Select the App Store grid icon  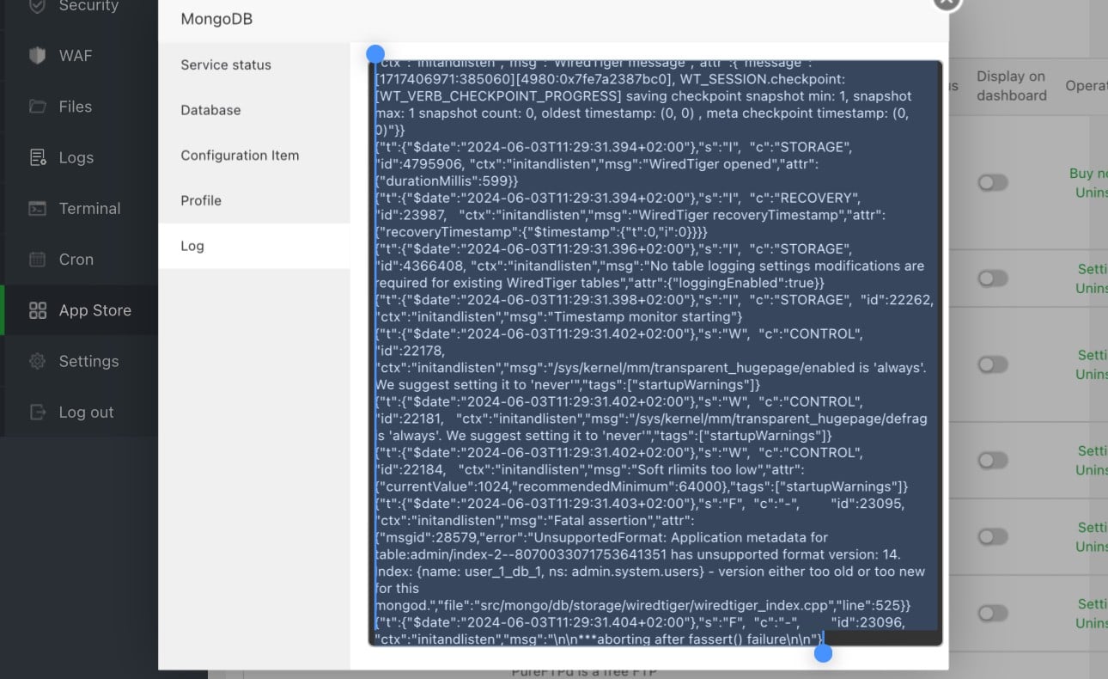click(37, 310)
